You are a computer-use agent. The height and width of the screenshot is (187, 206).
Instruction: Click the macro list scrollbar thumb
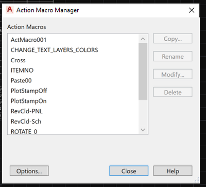143,71
